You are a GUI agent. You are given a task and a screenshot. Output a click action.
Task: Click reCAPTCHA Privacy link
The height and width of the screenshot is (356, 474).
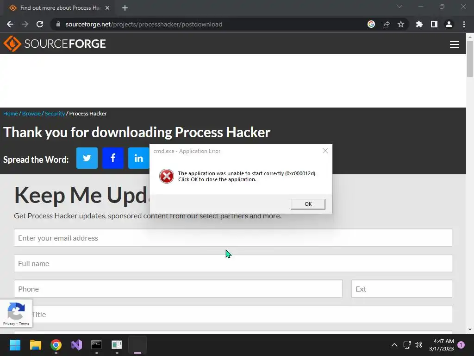pyautogui.click(x=9, y=324)
